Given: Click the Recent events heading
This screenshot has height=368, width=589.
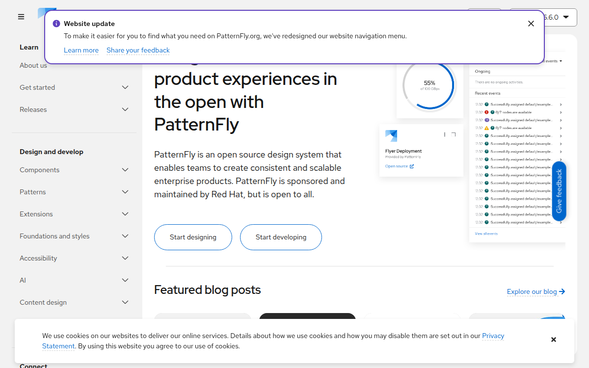Looking at the screenshot, I should click(488, 93).
